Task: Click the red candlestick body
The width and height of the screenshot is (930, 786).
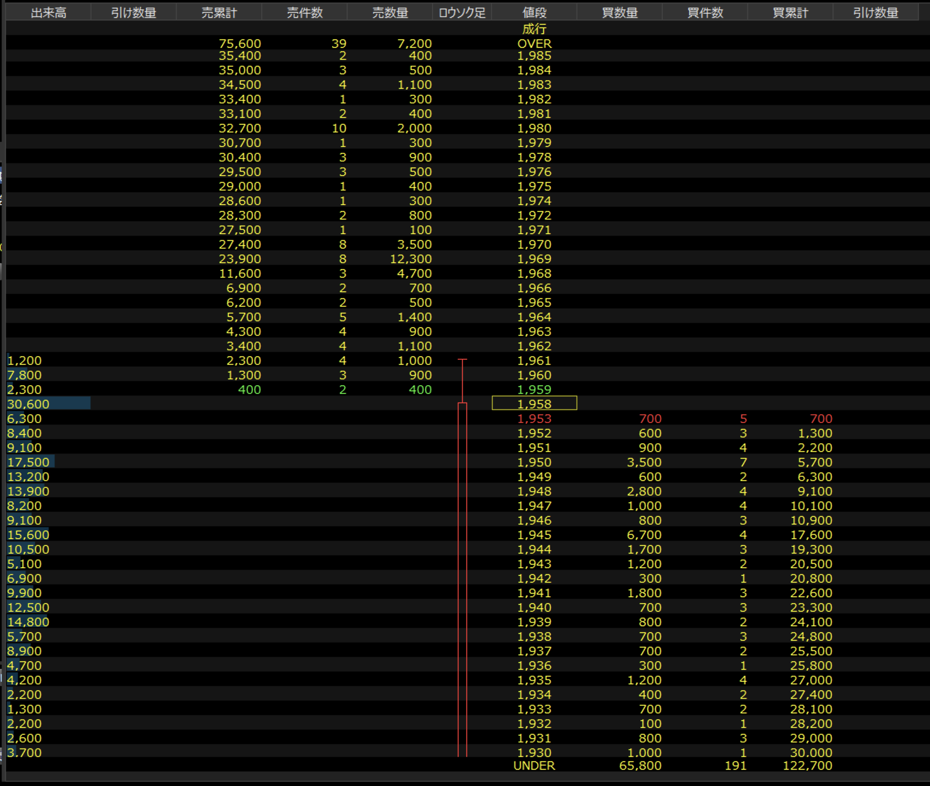Action: click(x=462, y=579)
